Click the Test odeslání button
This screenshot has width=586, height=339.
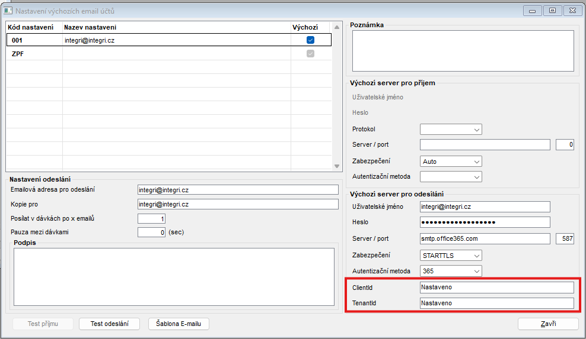[x=110, y=324]
